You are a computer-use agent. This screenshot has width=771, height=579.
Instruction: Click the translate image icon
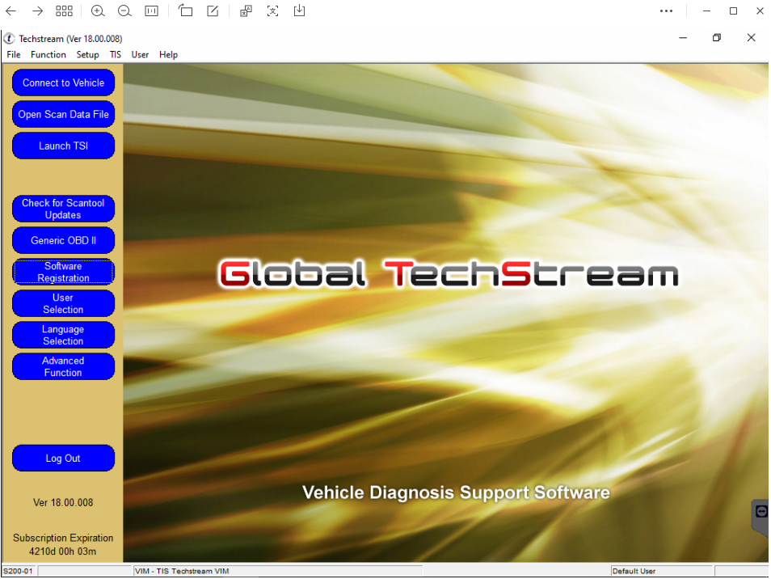pyautogui.click(x=246, y=11)
